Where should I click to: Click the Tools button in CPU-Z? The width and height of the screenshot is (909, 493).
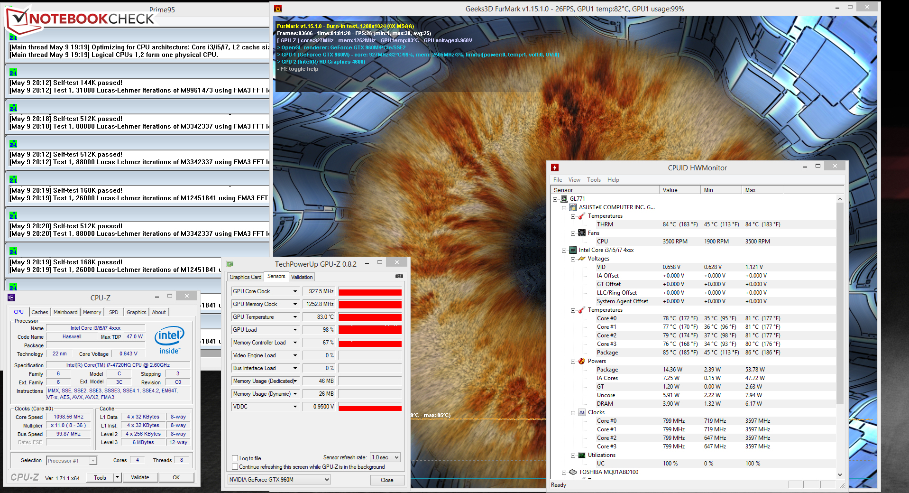click(x=100, y=477)
